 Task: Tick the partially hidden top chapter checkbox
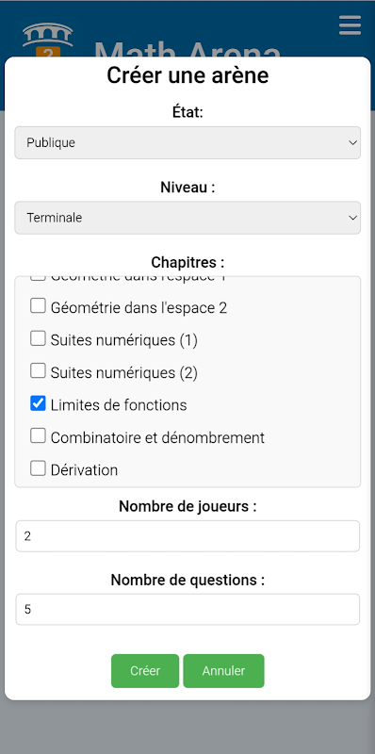pos(38,278)
